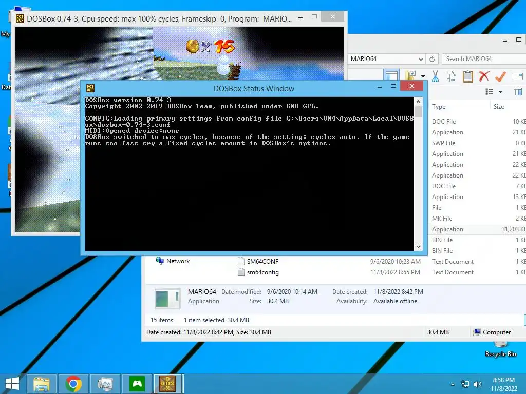Click the Application 31,203 KB row
Screen dimensions: 526x394
[478, 229]
